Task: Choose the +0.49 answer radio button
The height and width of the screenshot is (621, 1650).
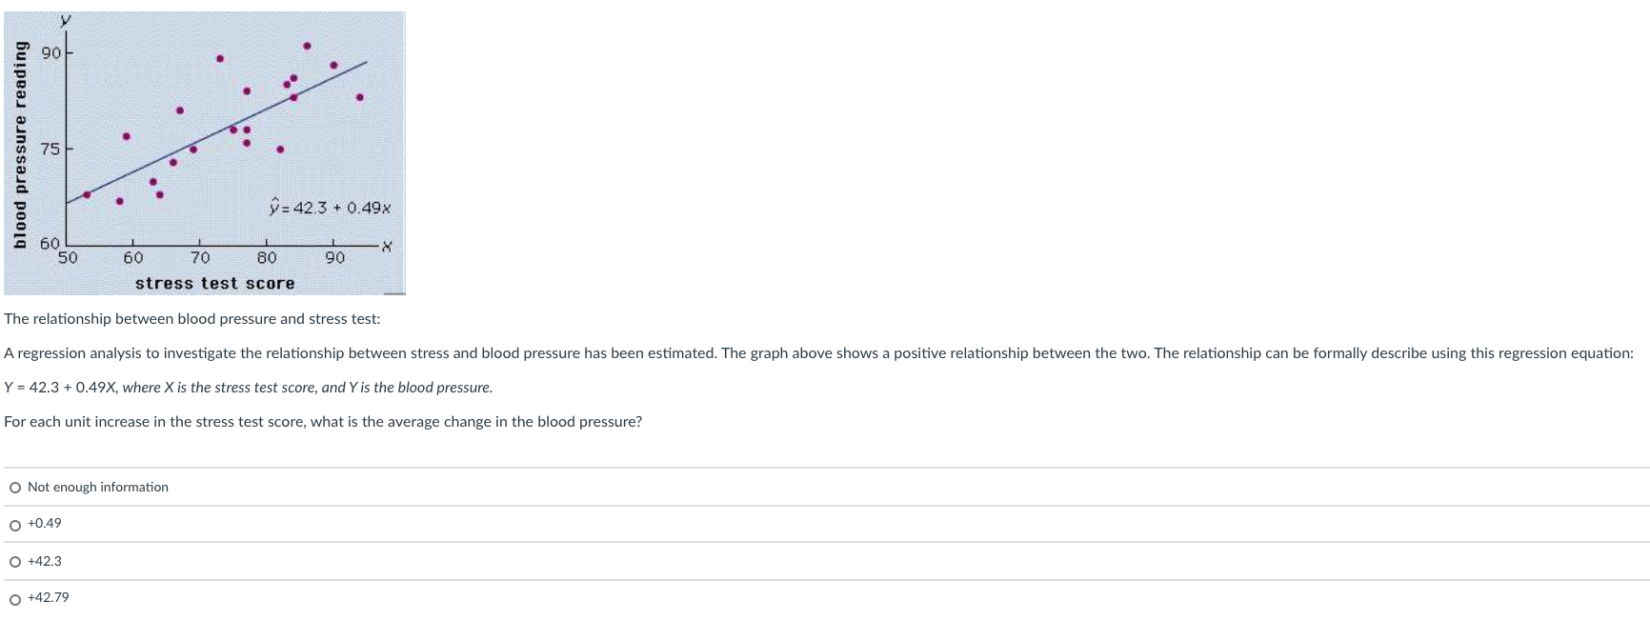Action: [15, 526]
